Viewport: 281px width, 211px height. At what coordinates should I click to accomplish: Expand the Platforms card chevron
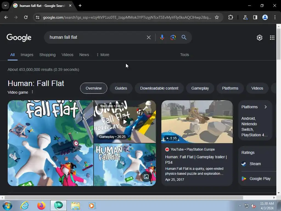266,107
